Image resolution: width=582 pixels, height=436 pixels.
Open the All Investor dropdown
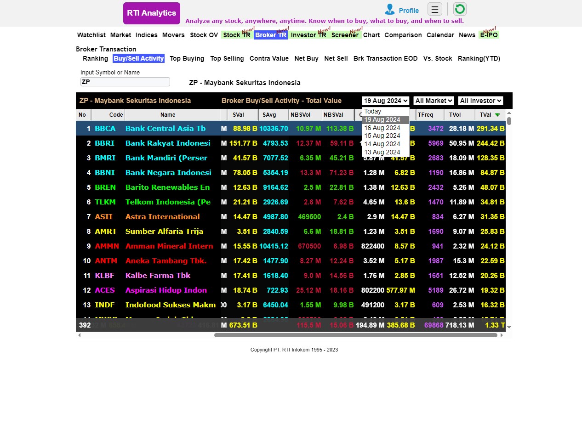(x=480, y=101)
